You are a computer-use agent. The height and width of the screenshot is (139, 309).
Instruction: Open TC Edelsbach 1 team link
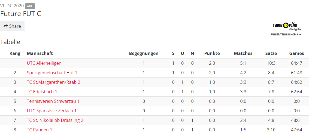[x=42, y=92]
